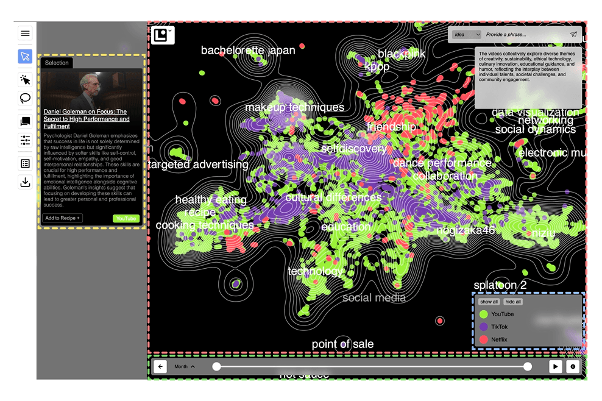
Task: Click the info button in the timeline bar
Action: click(573, 367)
